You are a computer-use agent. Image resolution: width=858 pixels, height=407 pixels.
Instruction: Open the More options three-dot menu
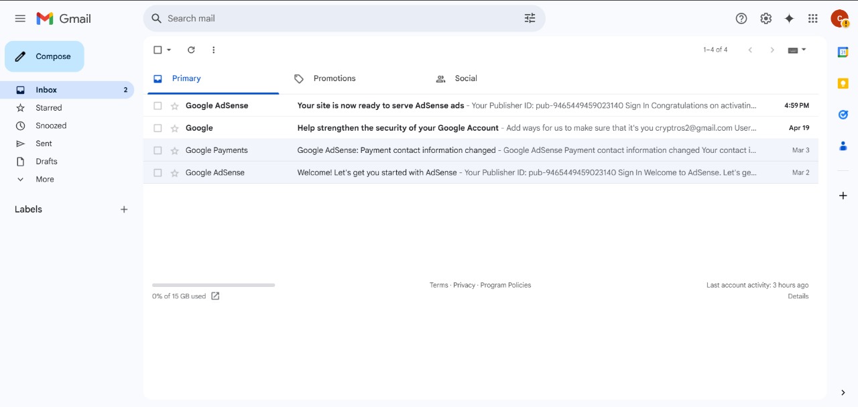[x=214, y=50]
